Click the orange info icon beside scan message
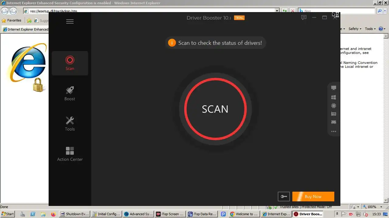The height and width of the screenshot is (218, 389). [x=172, y=43]
